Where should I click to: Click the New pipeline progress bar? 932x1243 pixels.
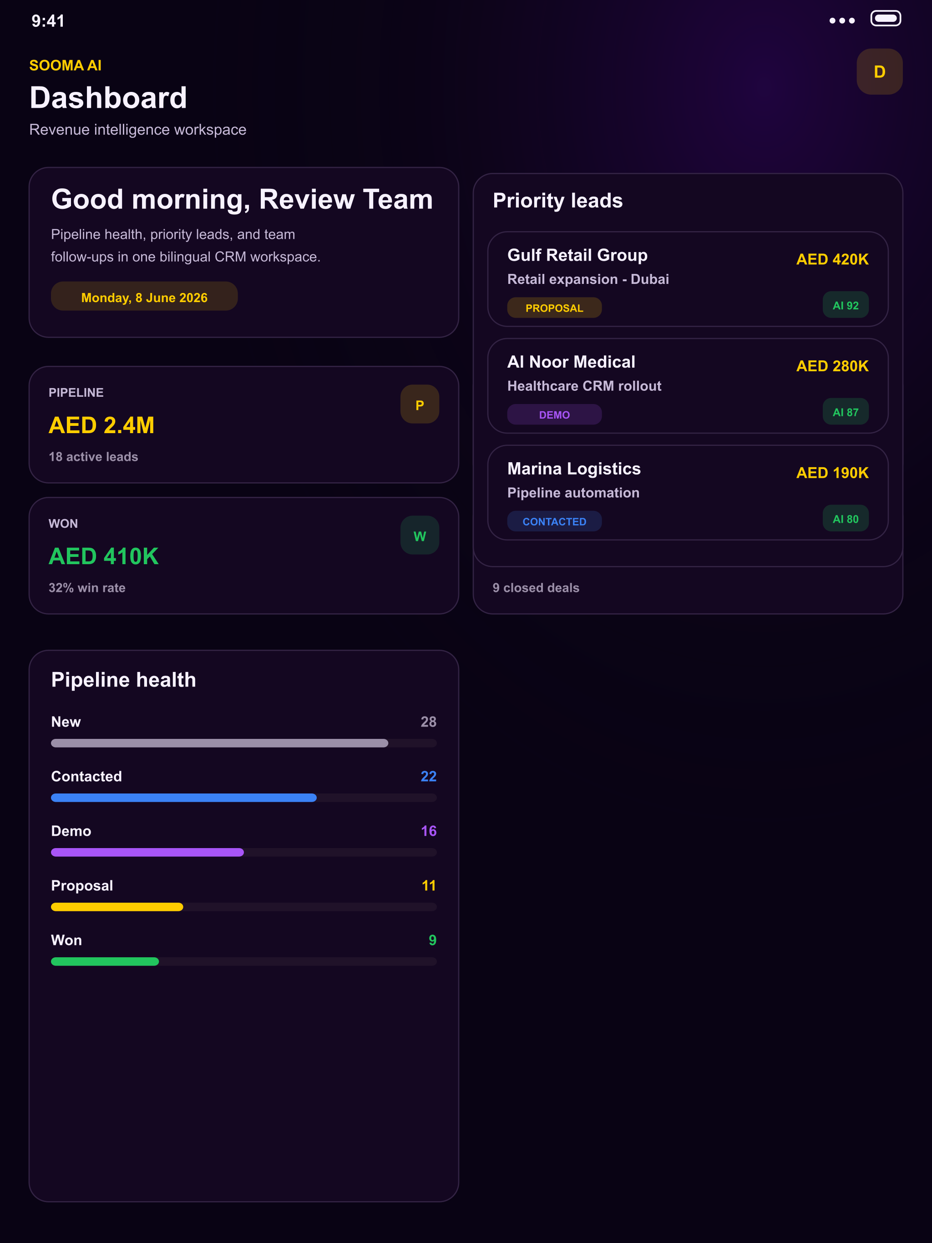point(243,743)
